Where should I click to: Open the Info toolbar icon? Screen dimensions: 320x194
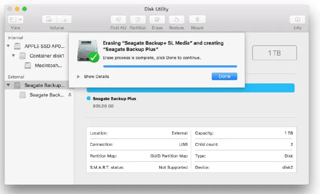click(x=297, y=20)
